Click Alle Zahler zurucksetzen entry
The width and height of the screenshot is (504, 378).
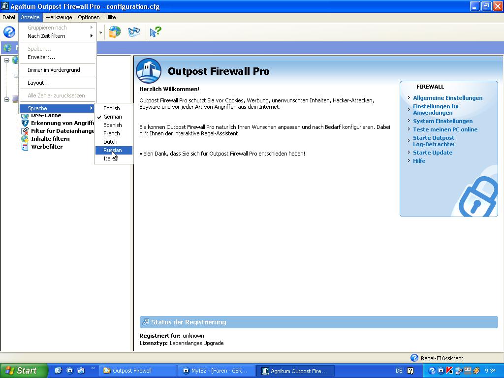[x=58, y=95]
